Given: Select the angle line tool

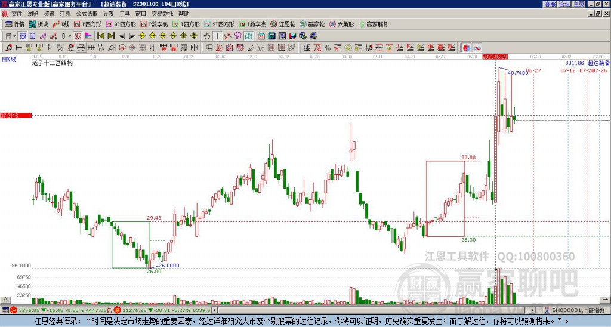Looking at the screenshot, I should pos(251,48).
